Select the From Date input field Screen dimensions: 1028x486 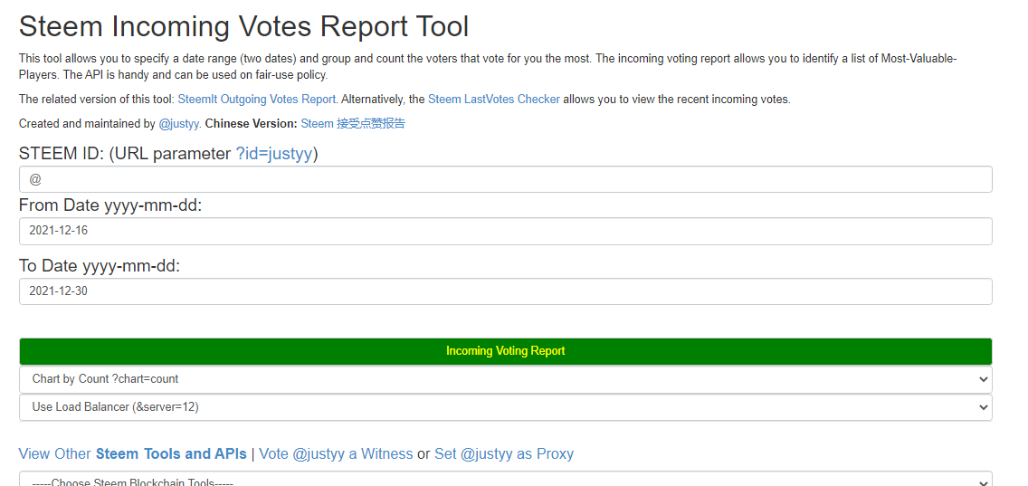click(x=506, y=232)
